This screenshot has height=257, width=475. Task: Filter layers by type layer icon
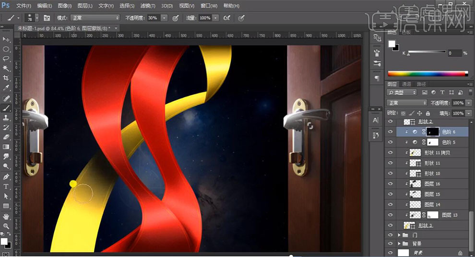(x=442, y=93)
